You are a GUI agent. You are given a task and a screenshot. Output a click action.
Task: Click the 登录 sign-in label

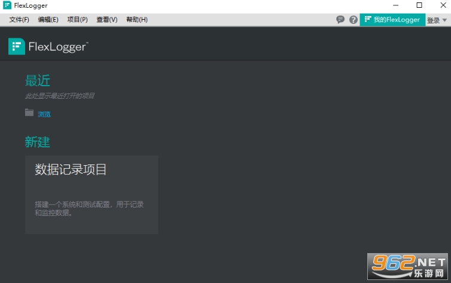pyautogui.click(x=433, y=20)
